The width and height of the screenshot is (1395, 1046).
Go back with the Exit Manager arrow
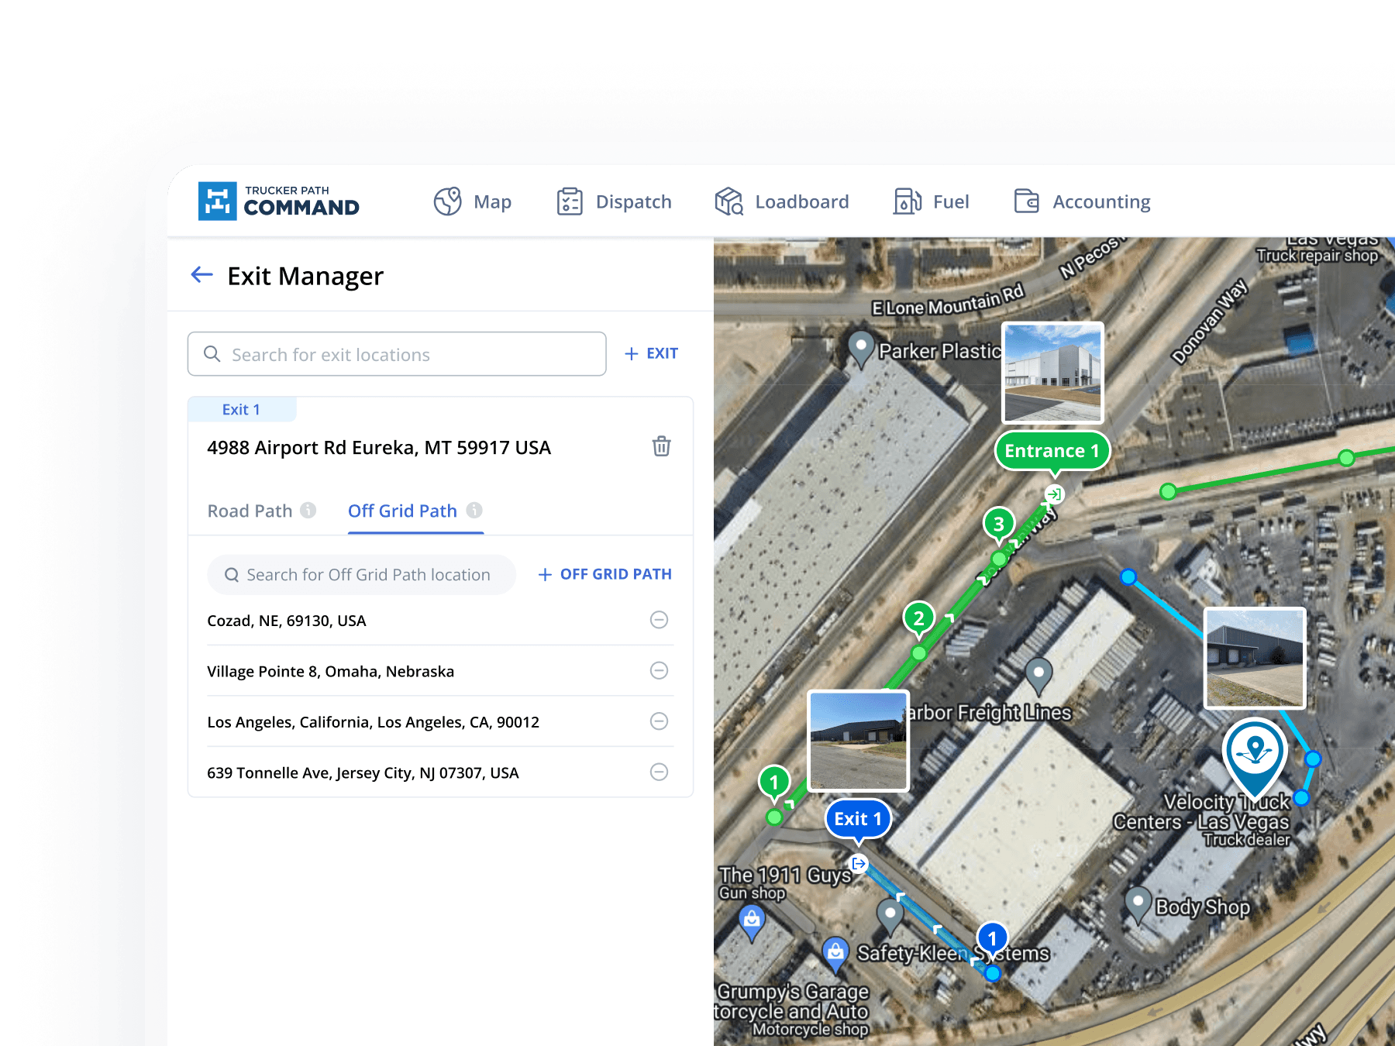[x=202, y=274]
